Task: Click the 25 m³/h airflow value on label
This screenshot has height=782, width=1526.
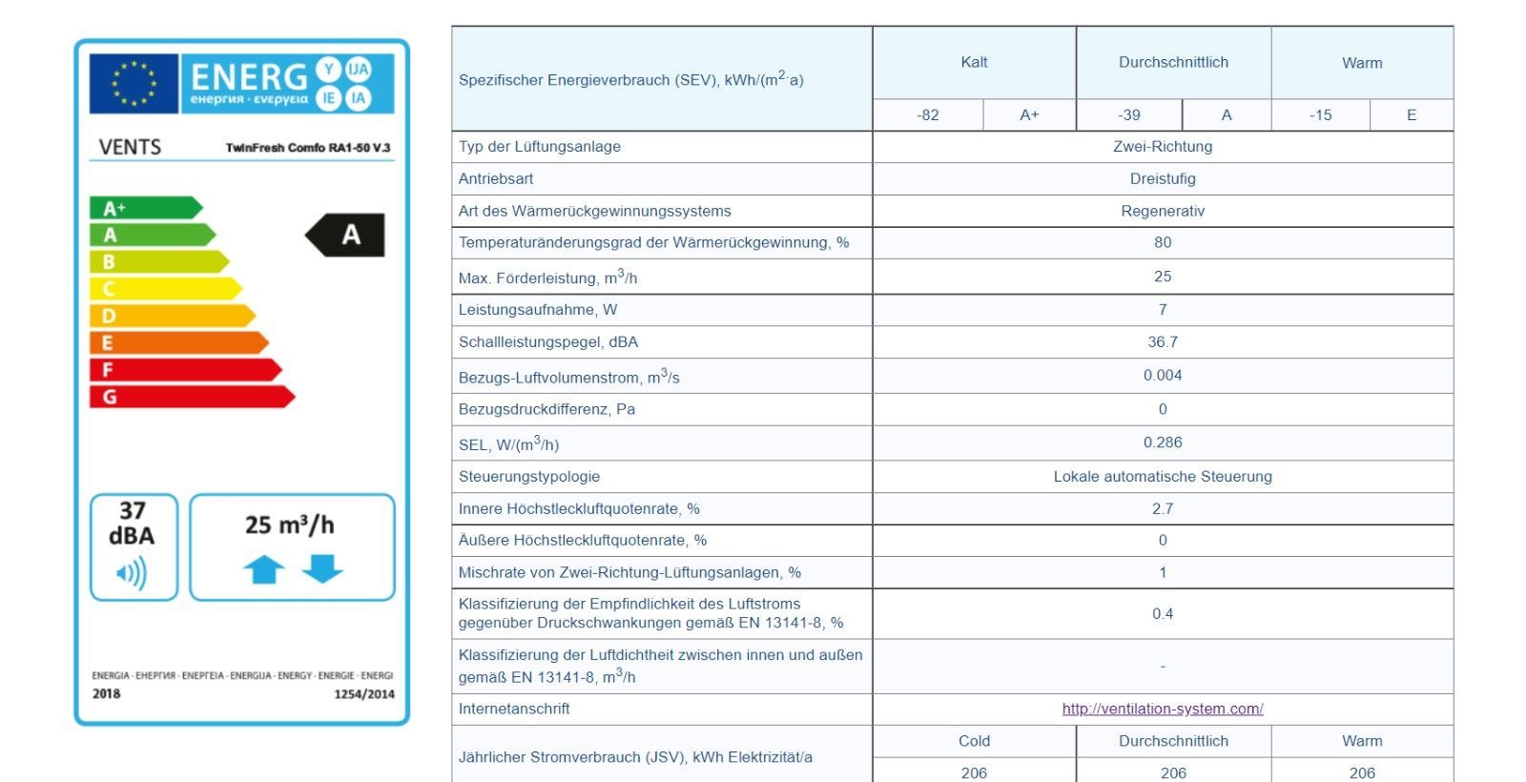Action: point(290,525)
